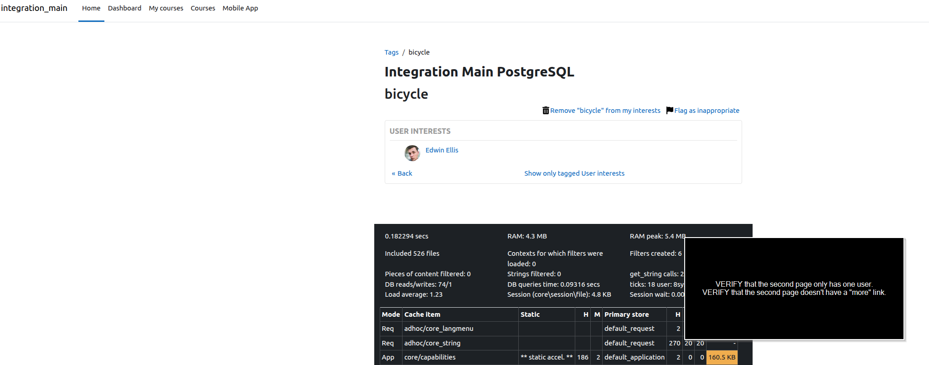This screenshot has width=929, height=365.
Task: Click the trash icon beside Remove "bicycle"
Action: click(546, 111)
